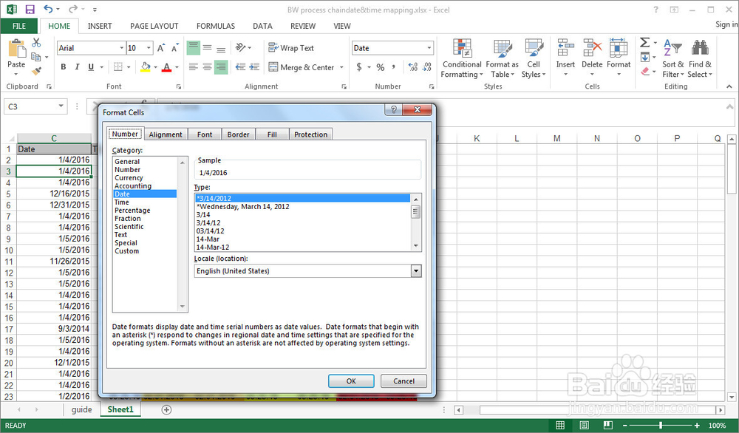The width and height of the screenshot is (739, 433).
Task: Click the Accounting dollar format icon
Action: click(x=359, y=67)
